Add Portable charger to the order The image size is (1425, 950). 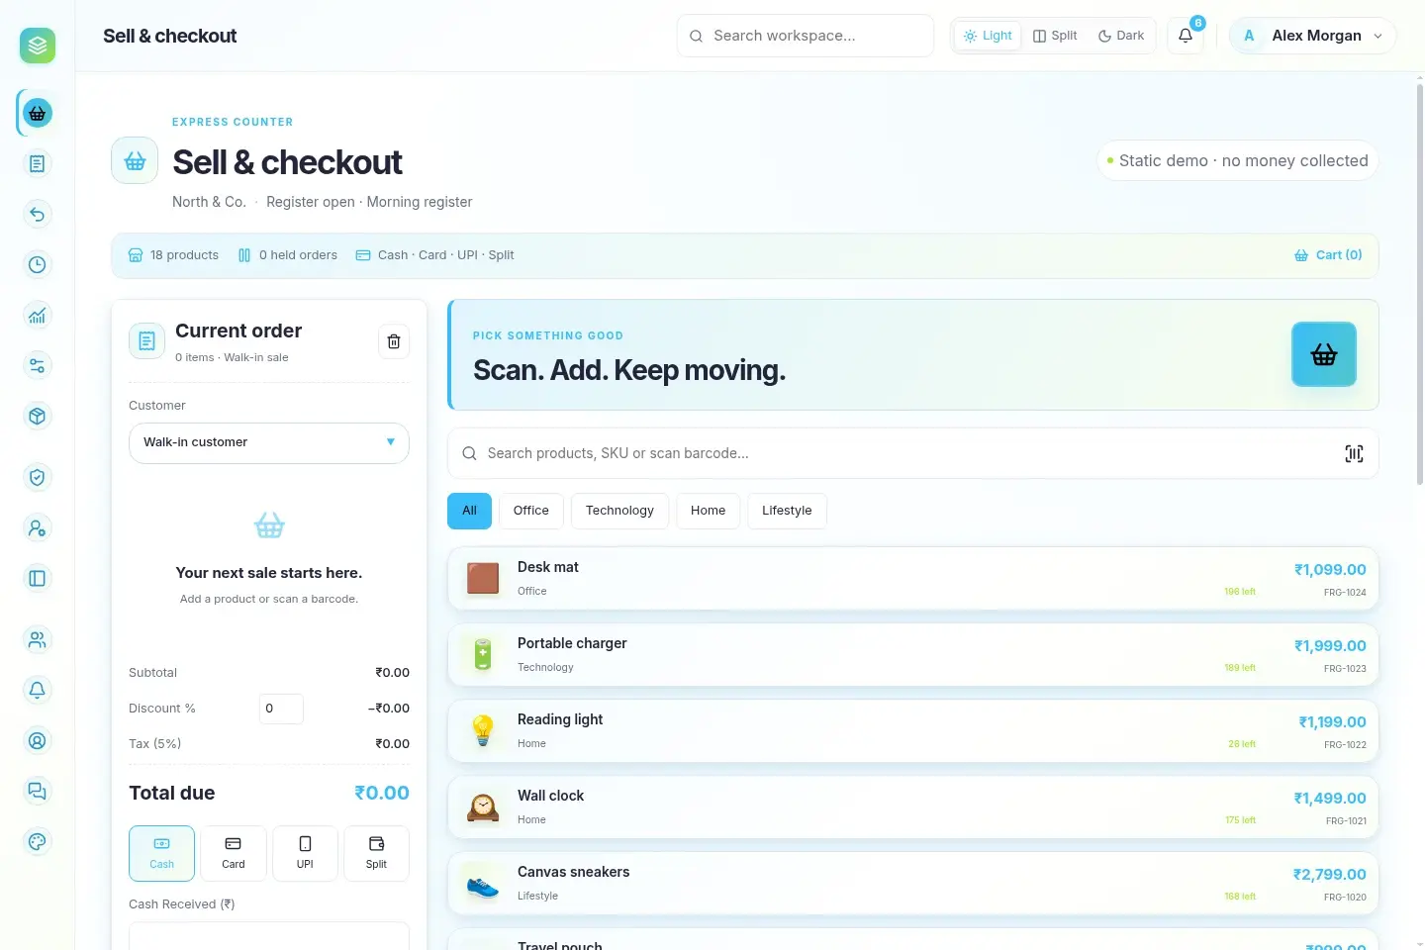tap(913, 655)
